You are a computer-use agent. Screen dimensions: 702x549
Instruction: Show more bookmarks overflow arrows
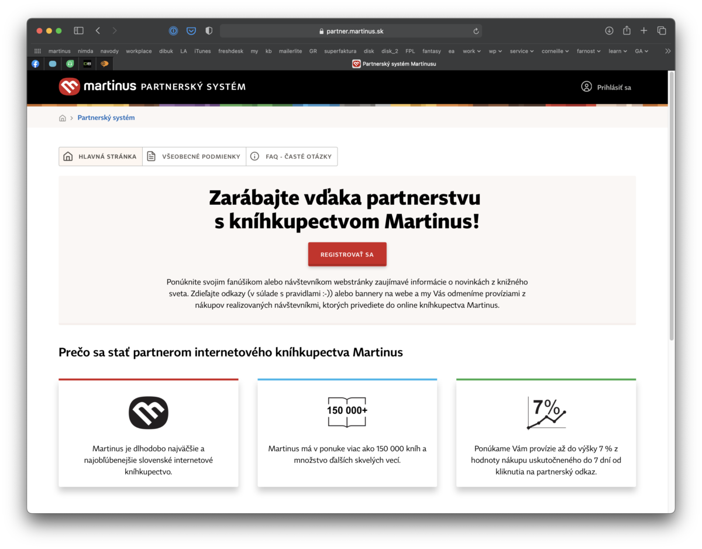coord(667,51)
